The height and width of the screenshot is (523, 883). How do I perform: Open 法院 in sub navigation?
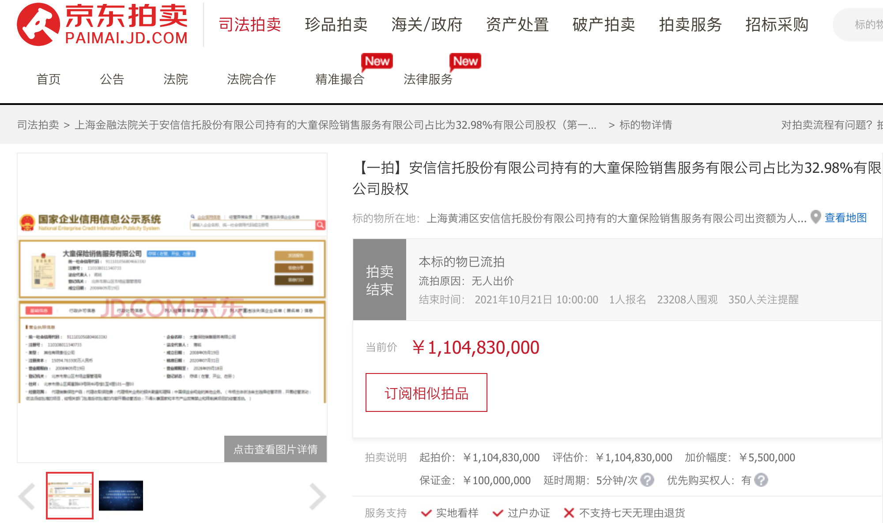[176, 79]
